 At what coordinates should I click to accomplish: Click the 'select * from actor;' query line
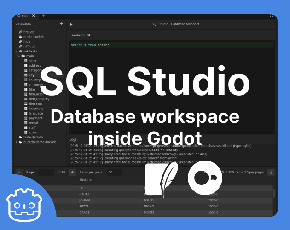(x=90, y=45)
